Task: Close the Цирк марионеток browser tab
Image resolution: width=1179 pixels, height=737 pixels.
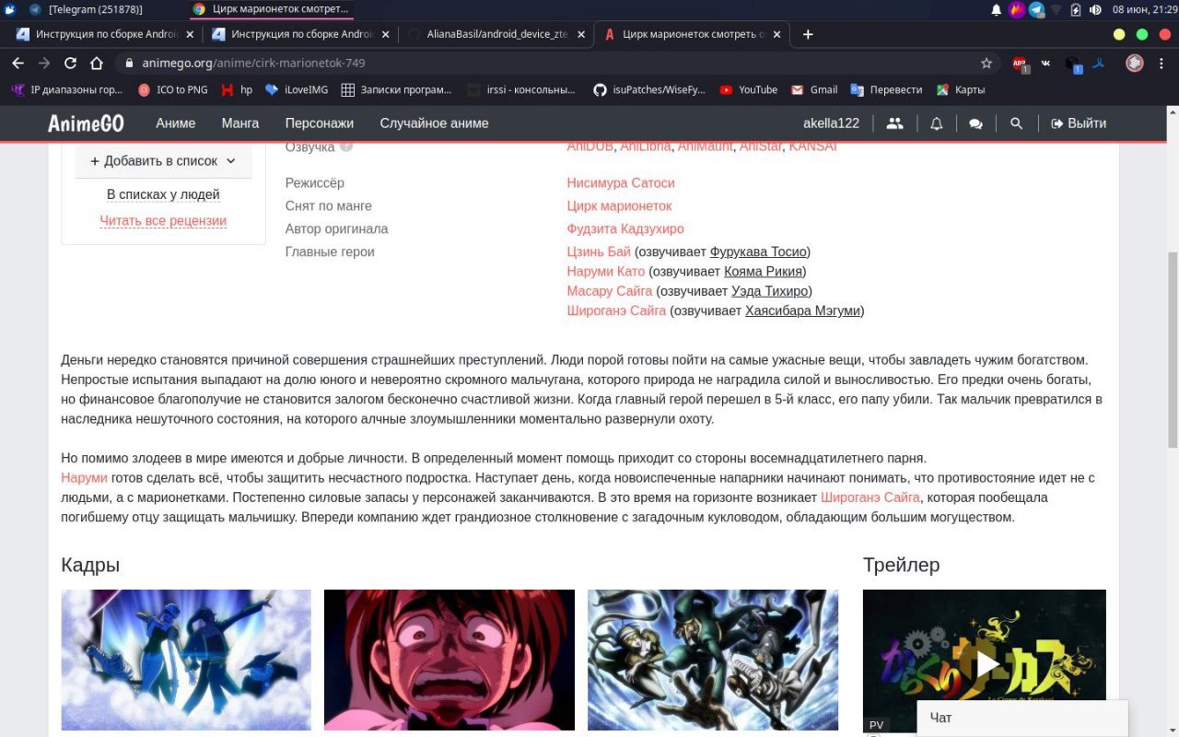Action: click(776, 34)
